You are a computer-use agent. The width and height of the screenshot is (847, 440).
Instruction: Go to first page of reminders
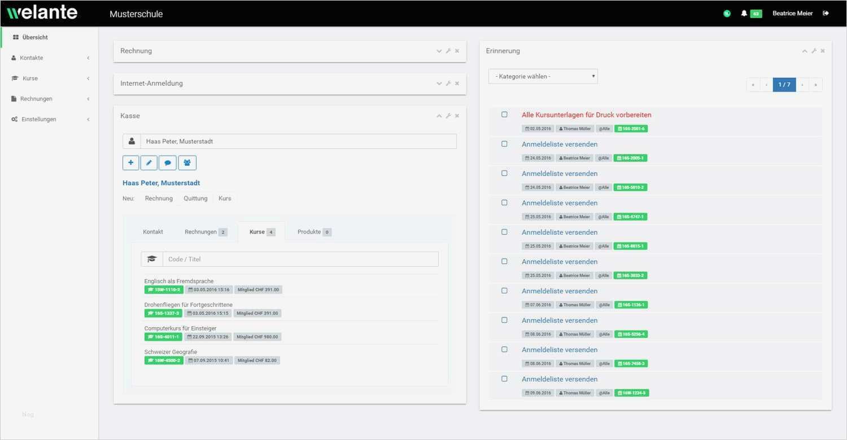coord(753,85)
